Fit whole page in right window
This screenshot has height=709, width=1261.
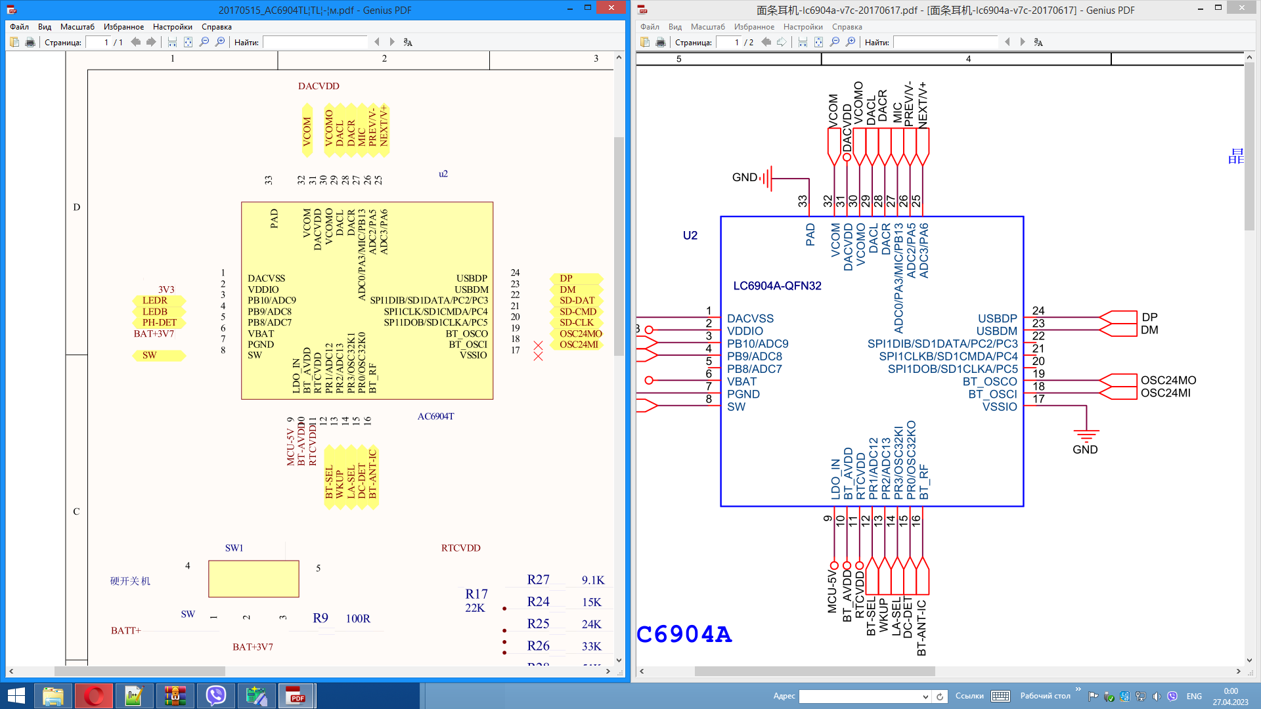point(818,42)
